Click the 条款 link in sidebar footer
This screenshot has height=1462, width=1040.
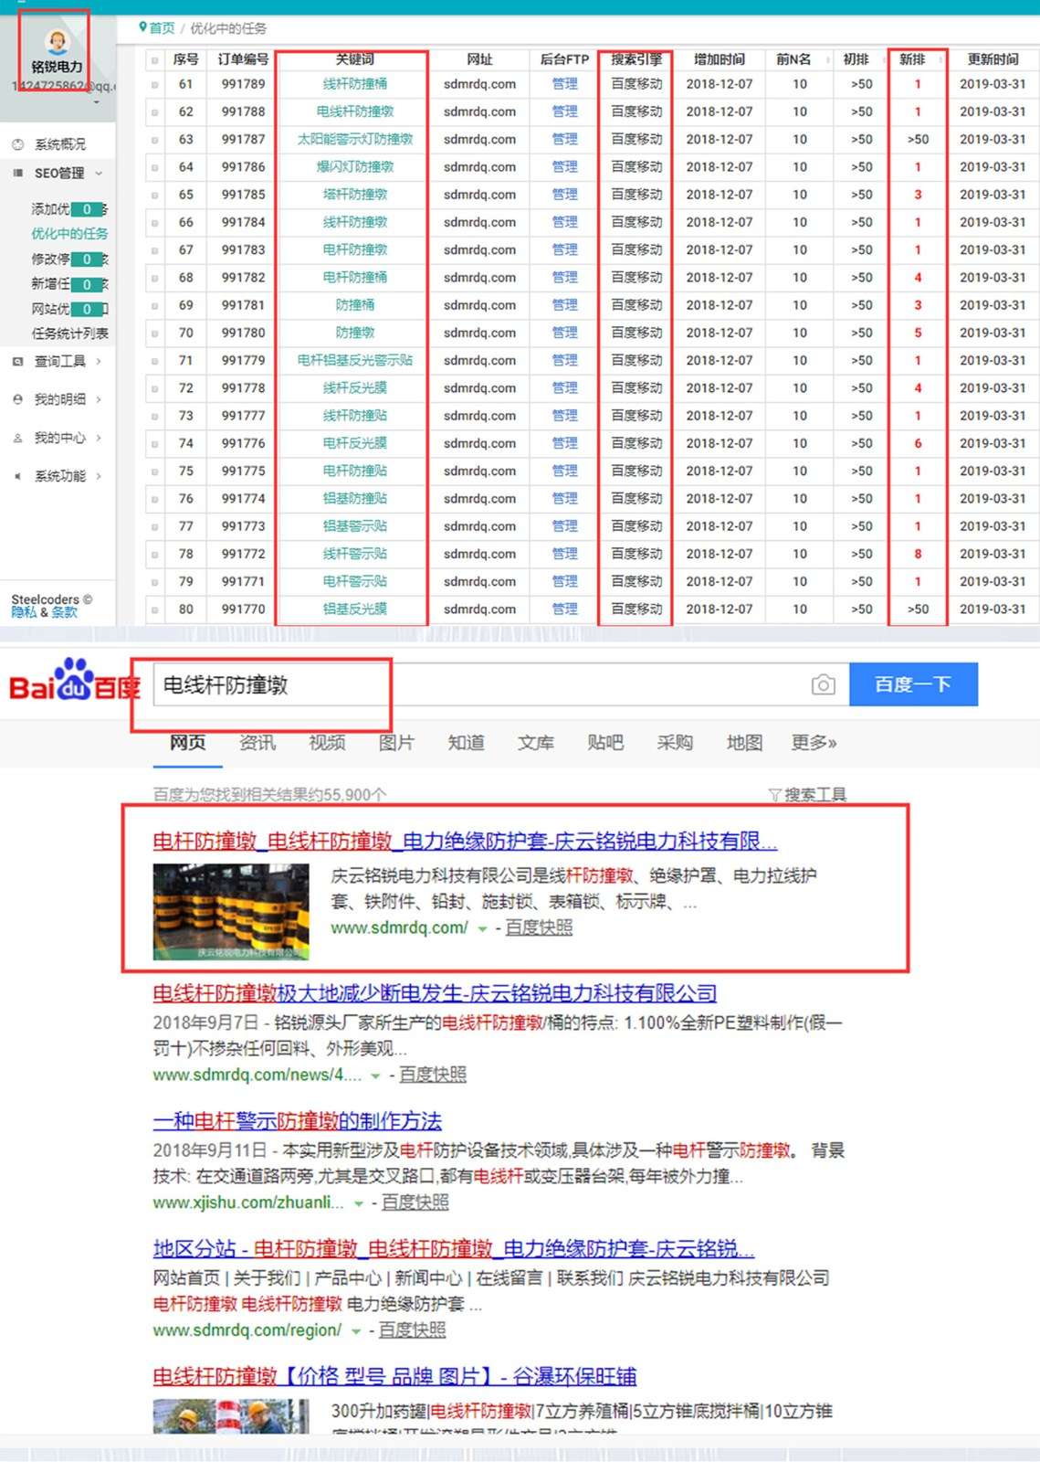click(x=64, y=612)
